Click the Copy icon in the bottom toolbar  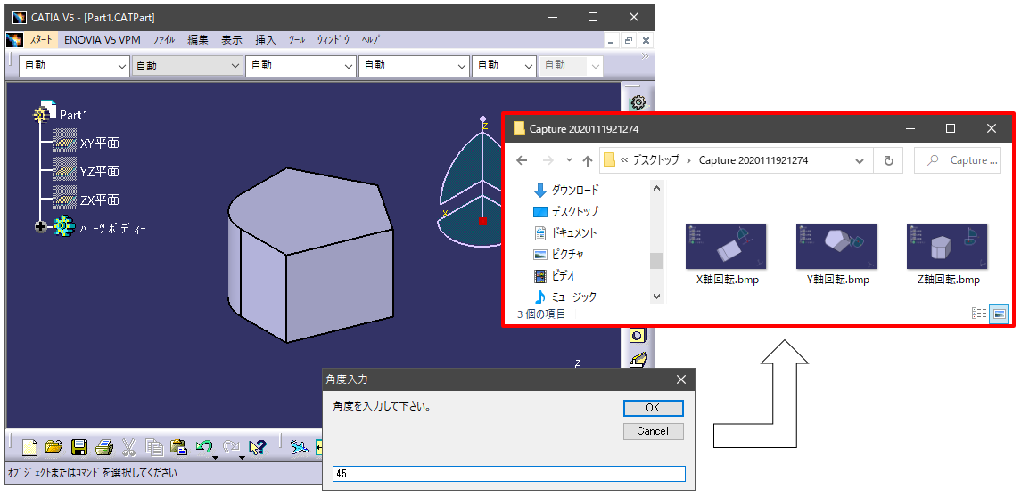pyautogui.click(x=154, y=447)
